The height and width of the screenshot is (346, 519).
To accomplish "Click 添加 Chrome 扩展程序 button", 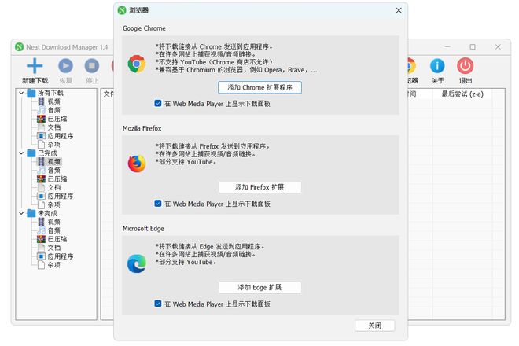I will pyautogui.click(x=259, y=87).
